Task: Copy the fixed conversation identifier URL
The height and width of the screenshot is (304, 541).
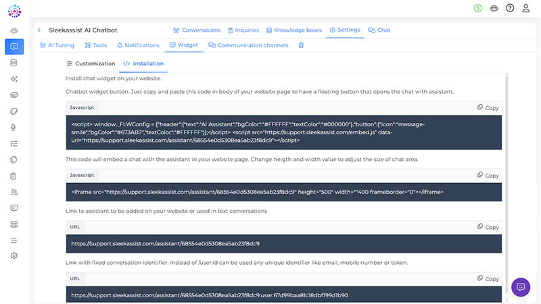Action: pyautogui.click(x=488, y=278)
